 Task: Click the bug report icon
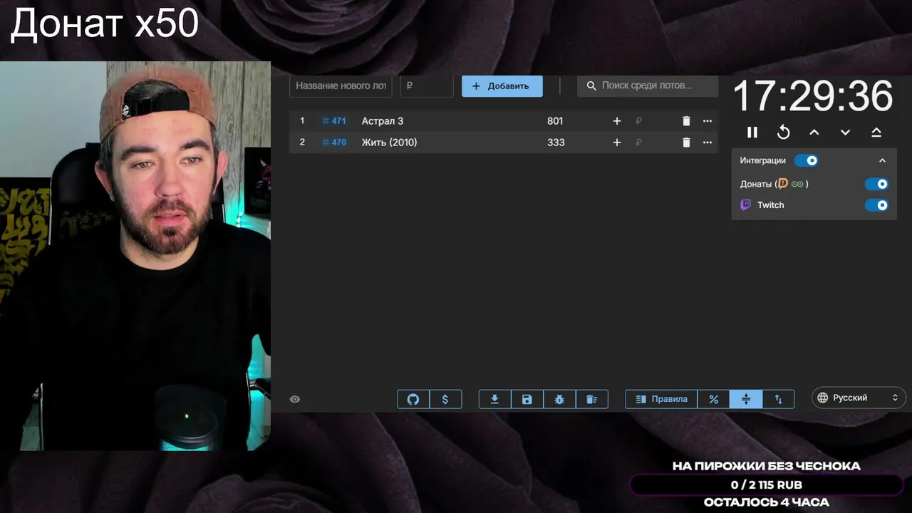[x=559, y=399]
